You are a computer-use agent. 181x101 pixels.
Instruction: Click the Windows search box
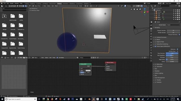[21, 99]
